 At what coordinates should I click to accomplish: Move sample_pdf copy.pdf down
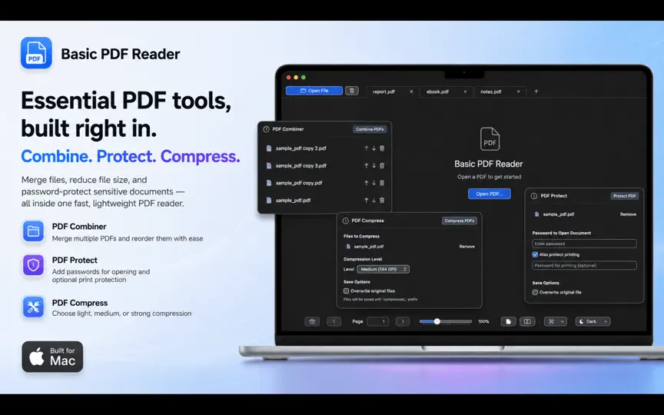(374, 183)
